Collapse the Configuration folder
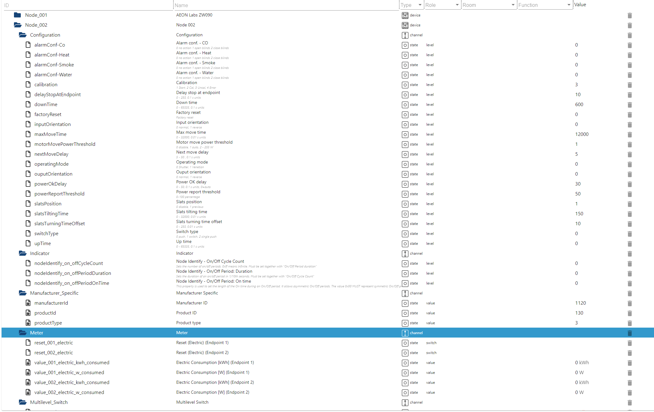654x412 pixels. click(x=23, y=35)
